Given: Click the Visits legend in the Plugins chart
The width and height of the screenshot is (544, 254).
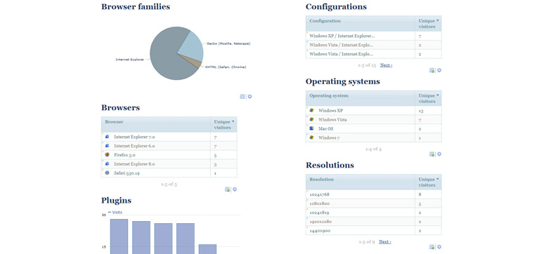Looking at the screenshot, I should tap(115, 212).
